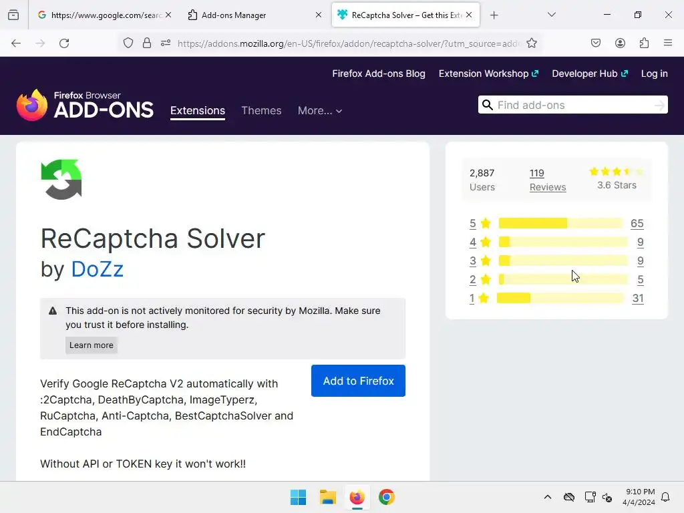Save page to Pocket
This screenshot has height=513, width=684.
pyautogui.click(x=596, y=43)
